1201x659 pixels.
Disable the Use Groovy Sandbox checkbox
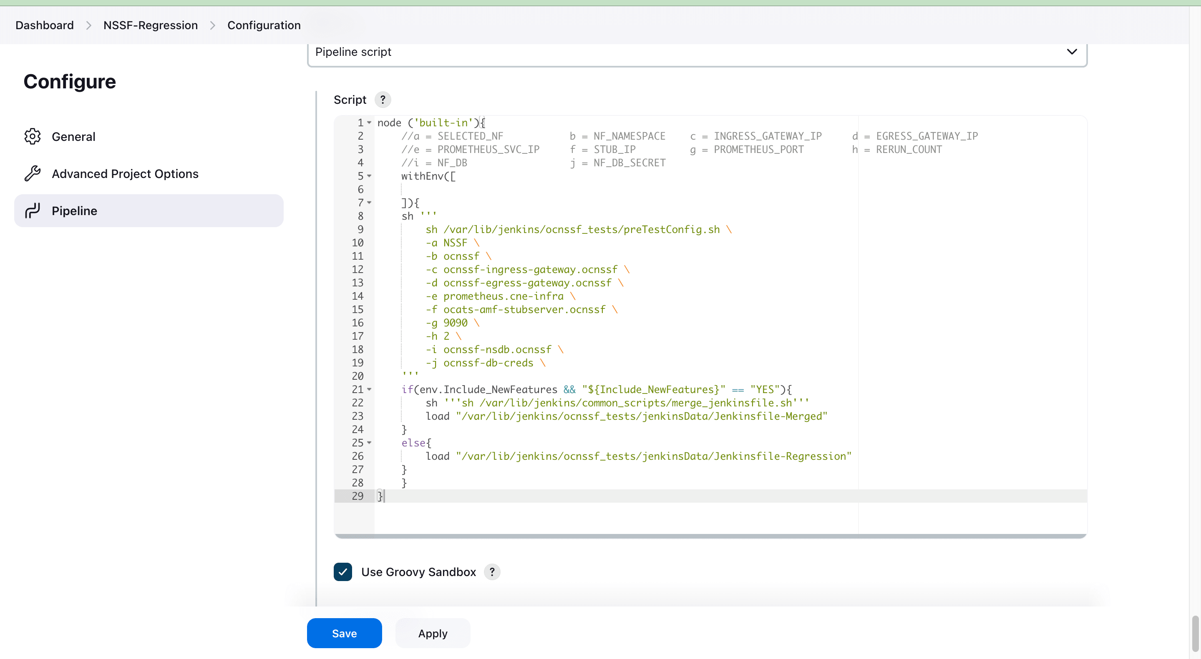(x=343, y=571)
